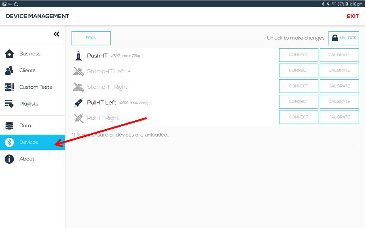This screenshot has width=366, height=228.
Task: Open the Playlists menu item
Action: coord(29,104)
